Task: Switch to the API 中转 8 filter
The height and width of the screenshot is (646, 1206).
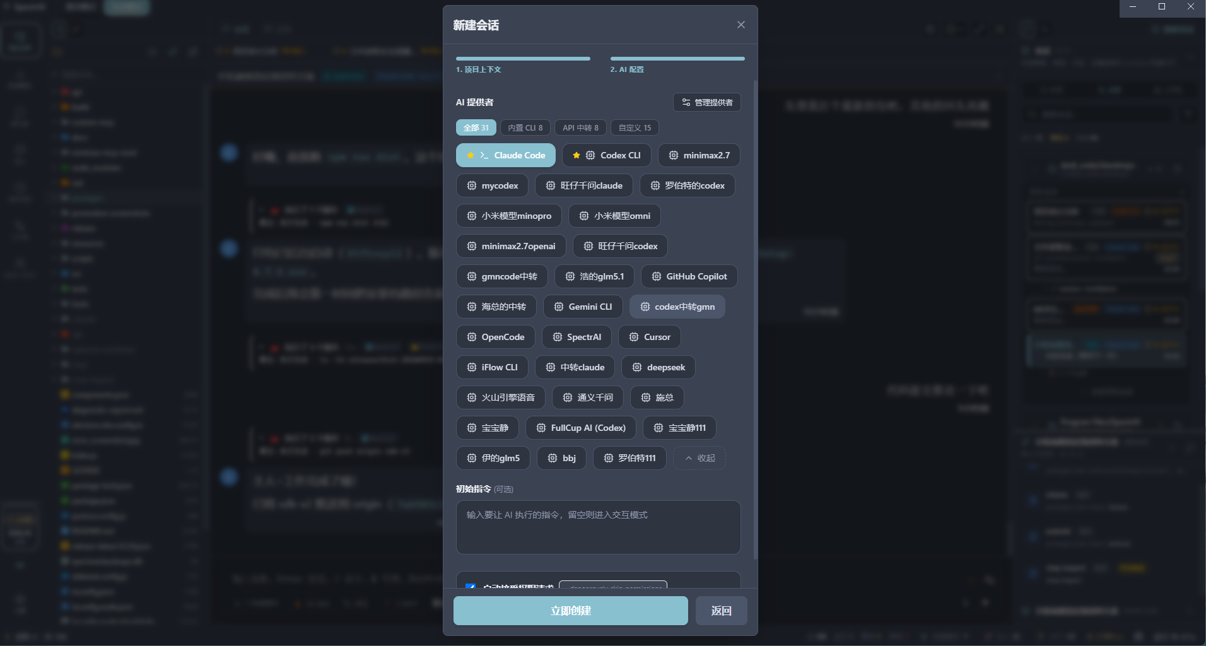Action: point(580,127)
